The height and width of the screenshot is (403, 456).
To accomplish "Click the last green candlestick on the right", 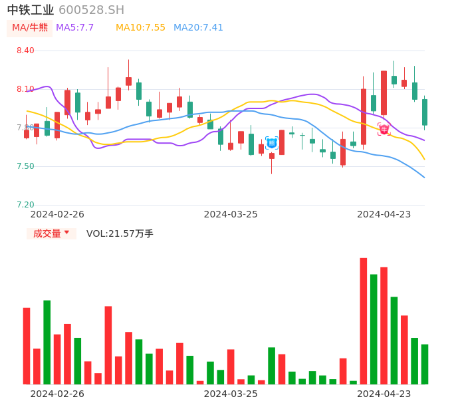I will (425, 112).
